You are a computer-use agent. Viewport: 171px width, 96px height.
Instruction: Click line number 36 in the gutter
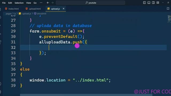[13, 69]
